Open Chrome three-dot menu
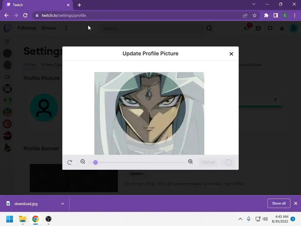This screenshot has width=301, height=226. coord(295,15)
